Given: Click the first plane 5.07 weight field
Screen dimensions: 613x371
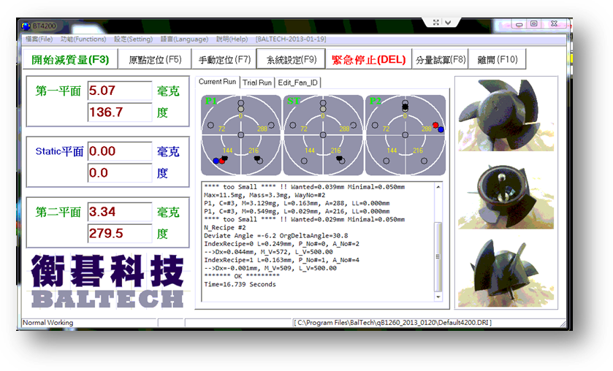Looking at the screenshot, I should [x=119, y=91].
